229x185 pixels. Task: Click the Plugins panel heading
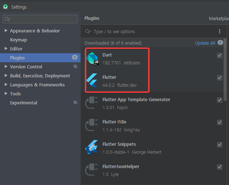click(92, 18)
